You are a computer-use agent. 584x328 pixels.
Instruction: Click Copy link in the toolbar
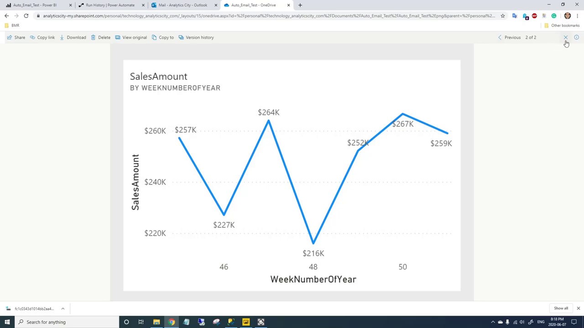[42, 37]
